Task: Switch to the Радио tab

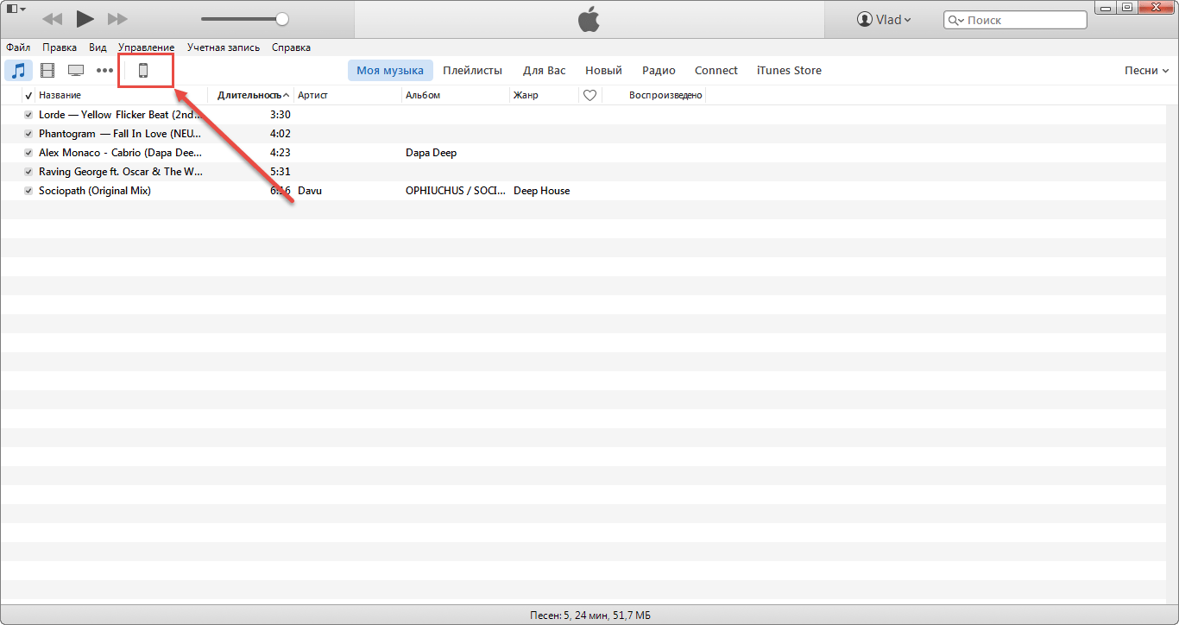Action: (x=659, y=71)
